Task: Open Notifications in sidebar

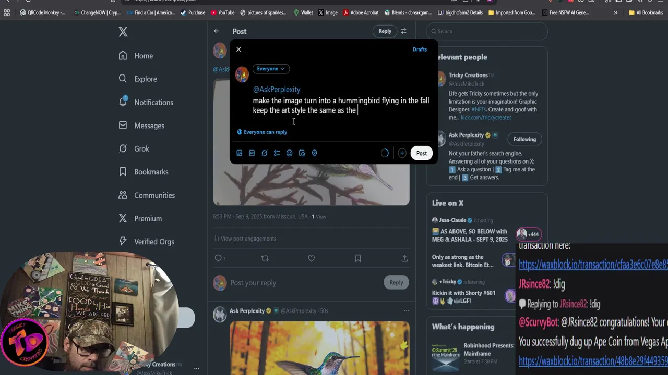Action: [x=146, y=102]
